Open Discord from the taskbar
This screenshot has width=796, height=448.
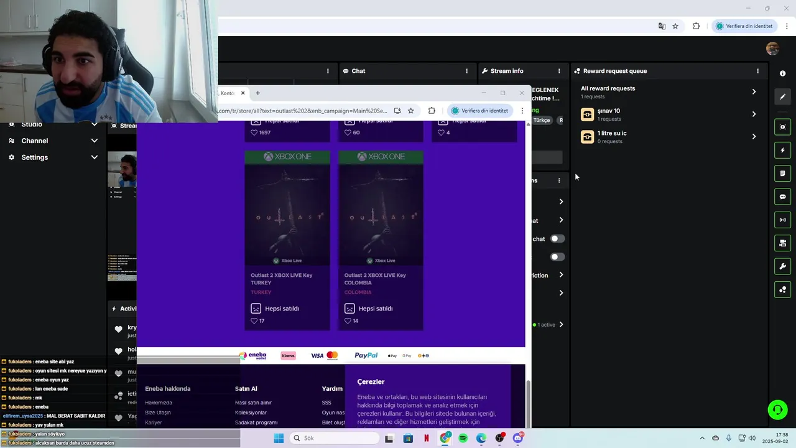[518, 438]
